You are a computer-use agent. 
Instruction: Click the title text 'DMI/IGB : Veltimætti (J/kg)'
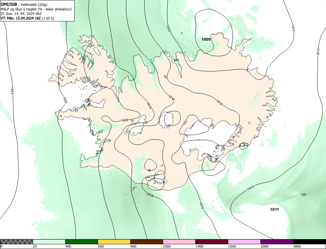[x=24, y=4]
